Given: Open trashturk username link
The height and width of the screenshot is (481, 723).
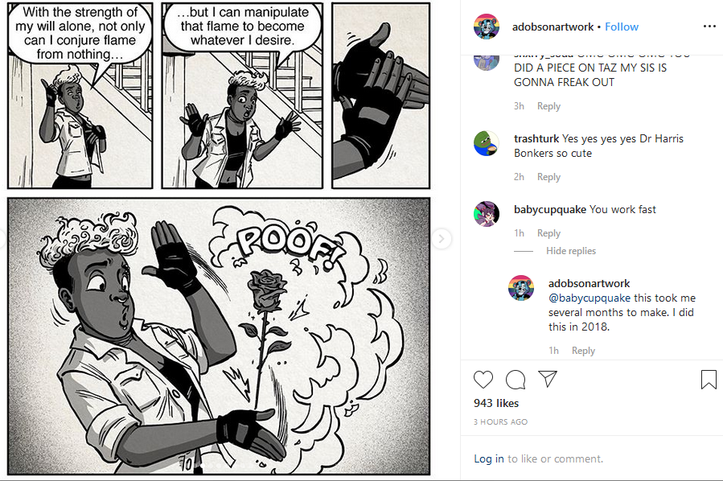Looking at the screenshot, I should [x=536, y=139].
